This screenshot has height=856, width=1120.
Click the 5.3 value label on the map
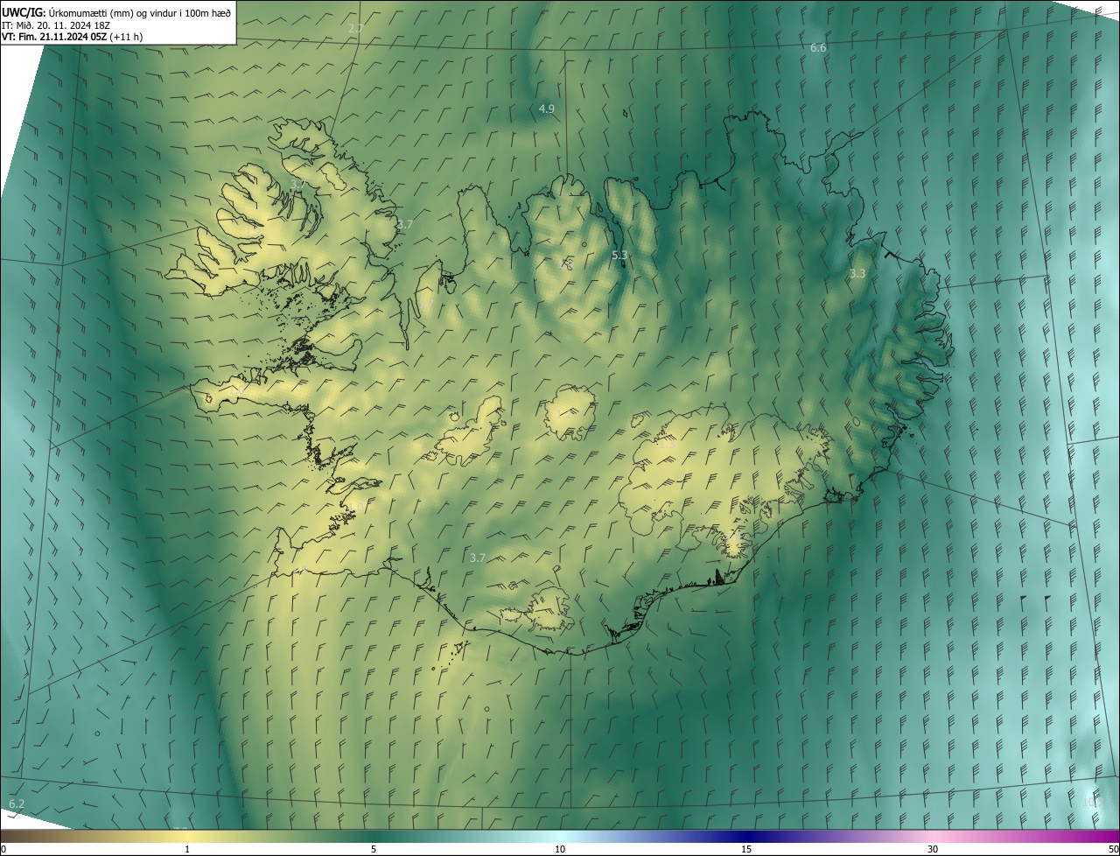point(619,255)
